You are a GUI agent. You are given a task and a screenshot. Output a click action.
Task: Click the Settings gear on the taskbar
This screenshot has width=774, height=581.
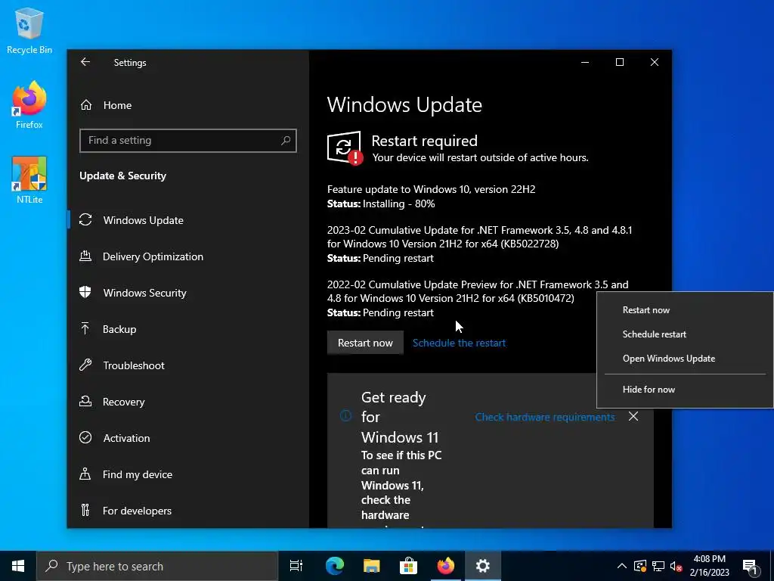point(483,566)
